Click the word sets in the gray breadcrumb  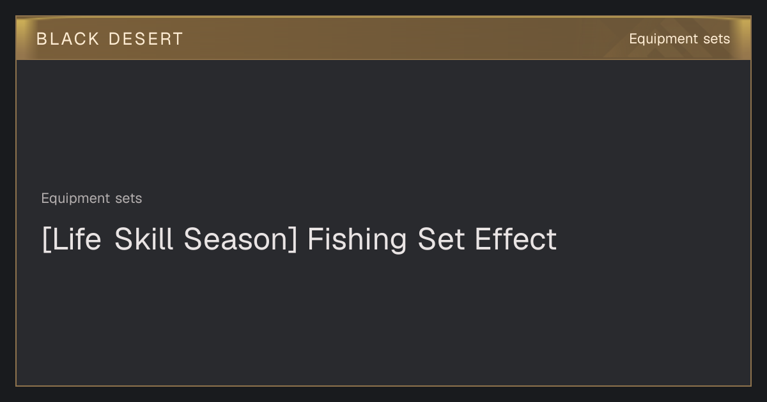[x=128, y=198]
